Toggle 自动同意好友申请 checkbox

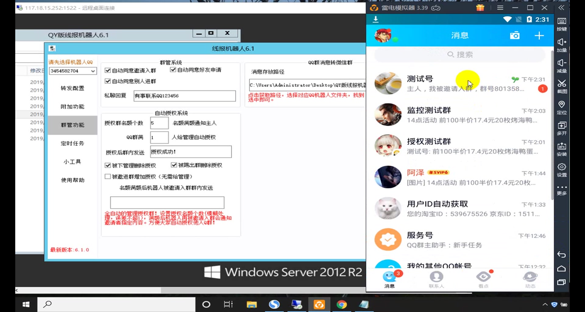[x=173, y=70]
